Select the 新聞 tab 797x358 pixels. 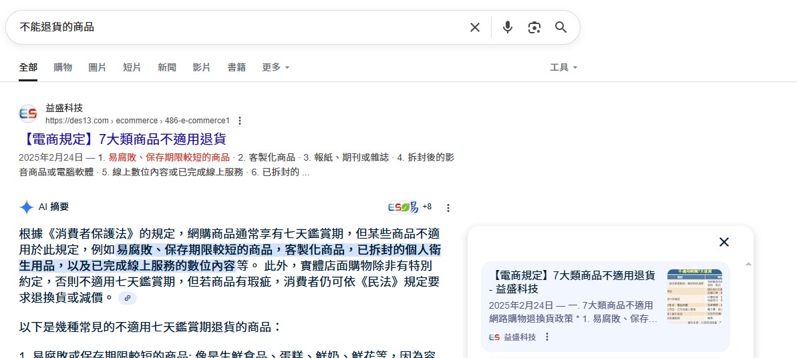click(x=167, y=67)
